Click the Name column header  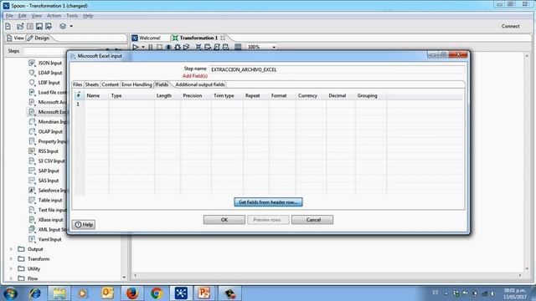(96, 96)
